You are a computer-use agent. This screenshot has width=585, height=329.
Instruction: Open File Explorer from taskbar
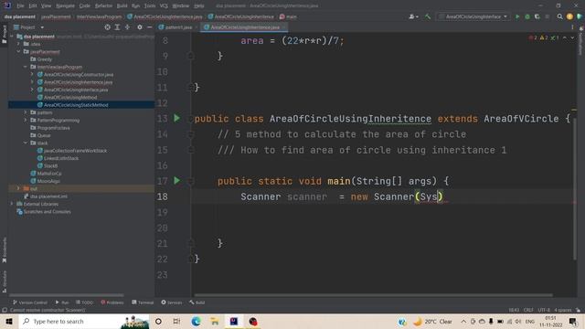[x=215, y=321]
